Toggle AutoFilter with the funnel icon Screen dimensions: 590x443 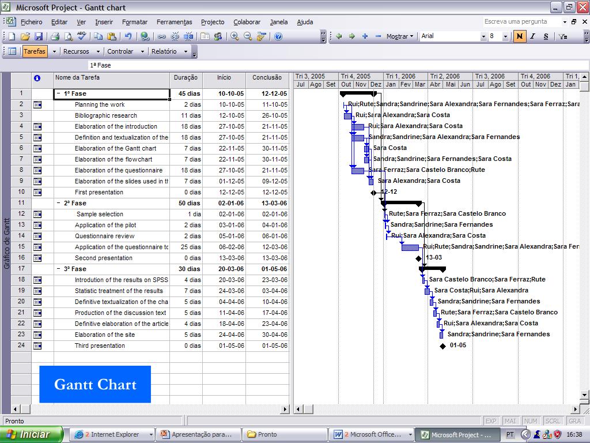pyautogui.click(x=563, y=36)
